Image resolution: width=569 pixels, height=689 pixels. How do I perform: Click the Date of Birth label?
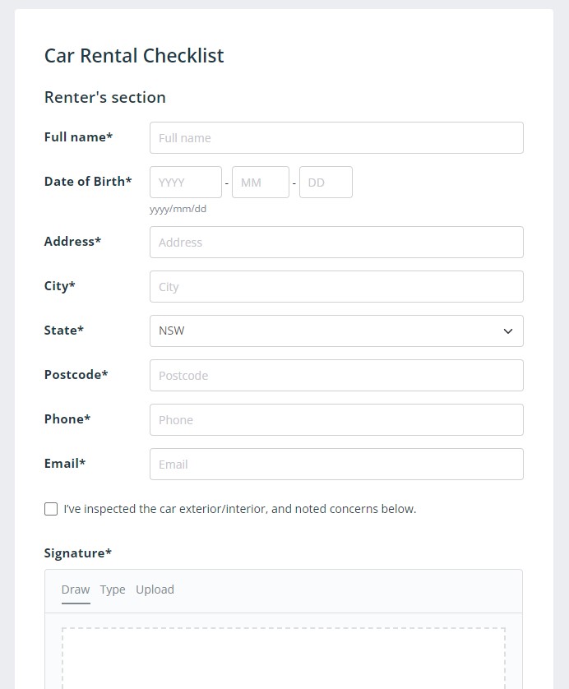coord(88,182)
